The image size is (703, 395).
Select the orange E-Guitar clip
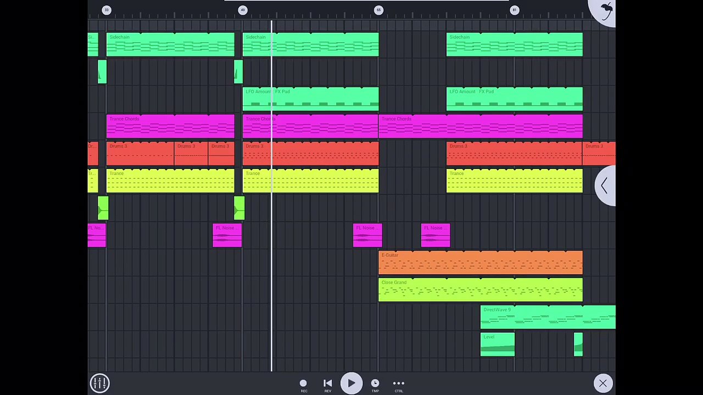coord(481,263)
